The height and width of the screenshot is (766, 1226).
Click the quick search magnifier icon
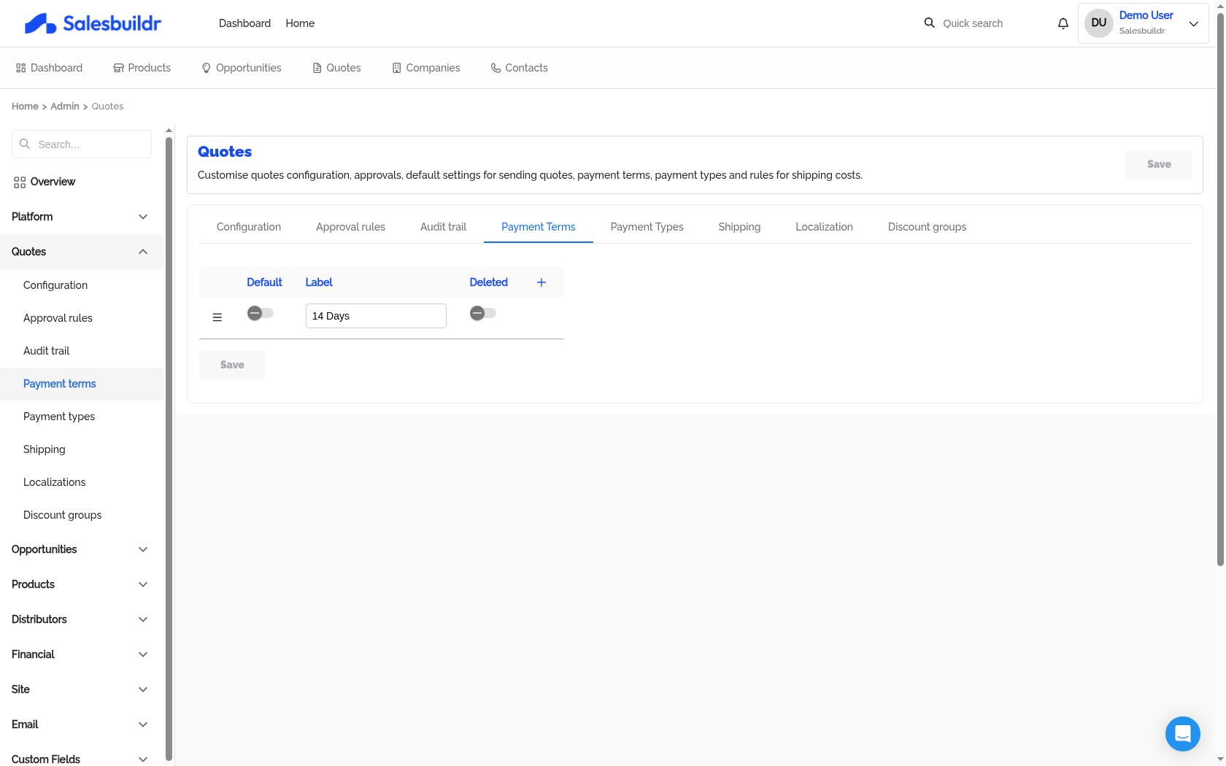(x=929, y=23)
